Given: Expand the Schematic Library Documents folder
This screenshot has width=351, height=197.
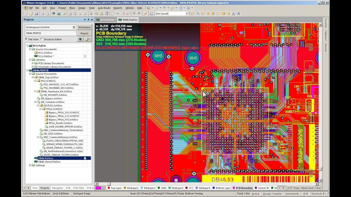Looking at the screenshot, I should (33, 67).
